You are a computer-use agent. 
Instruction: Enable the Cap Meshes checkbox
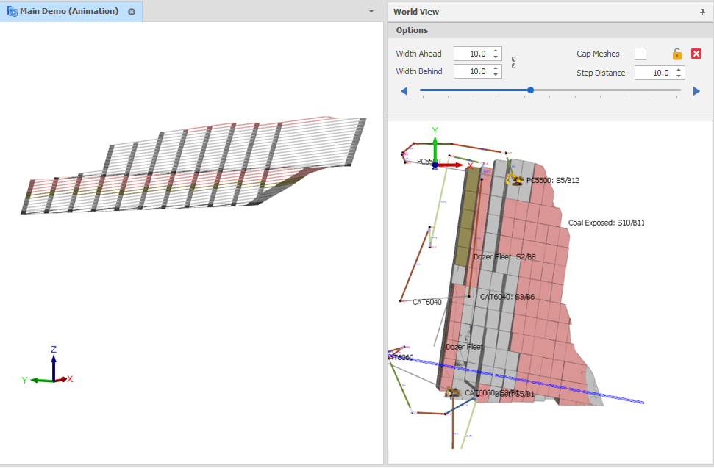(640, 54)
